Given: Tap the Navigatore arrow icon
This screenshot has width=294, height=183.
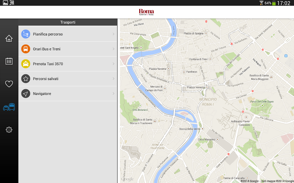Looking at the screenshot, I should point(26,94).
